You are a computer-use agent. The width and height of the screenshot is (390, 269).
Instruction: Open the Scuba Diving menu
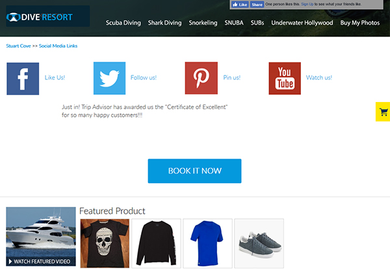click(x=123, y=23)
